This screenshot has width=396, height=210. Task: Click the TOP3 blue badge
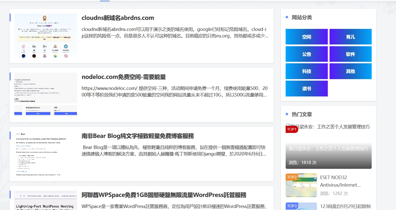click(x=292, y=206)
